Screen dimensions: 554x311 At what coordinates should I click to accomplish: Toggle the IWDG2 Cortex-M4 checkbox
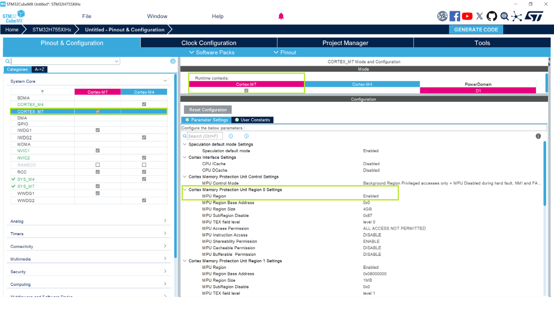click(x=144, y=137)
